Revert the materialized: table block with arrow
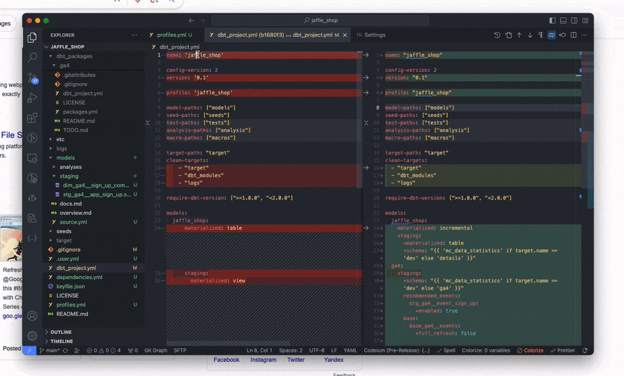The height and width of the screenshot is (376, 624). click(366, 228)
